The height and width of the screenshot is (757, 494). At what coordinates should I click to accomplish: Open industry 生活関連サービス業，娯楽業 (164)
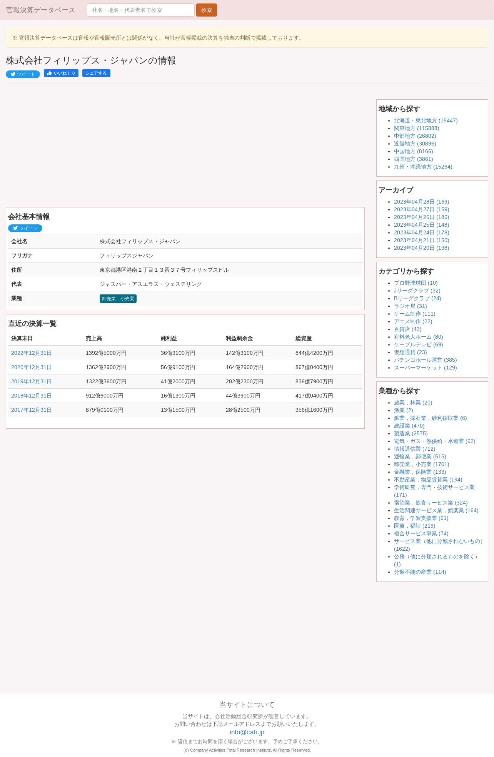click(x=436, y=510)
